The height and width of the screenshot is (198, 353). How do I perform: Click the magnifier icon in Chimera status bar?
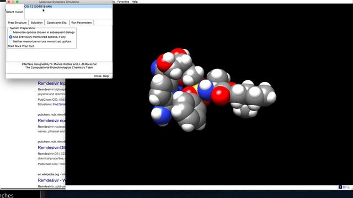pos(348,187)
